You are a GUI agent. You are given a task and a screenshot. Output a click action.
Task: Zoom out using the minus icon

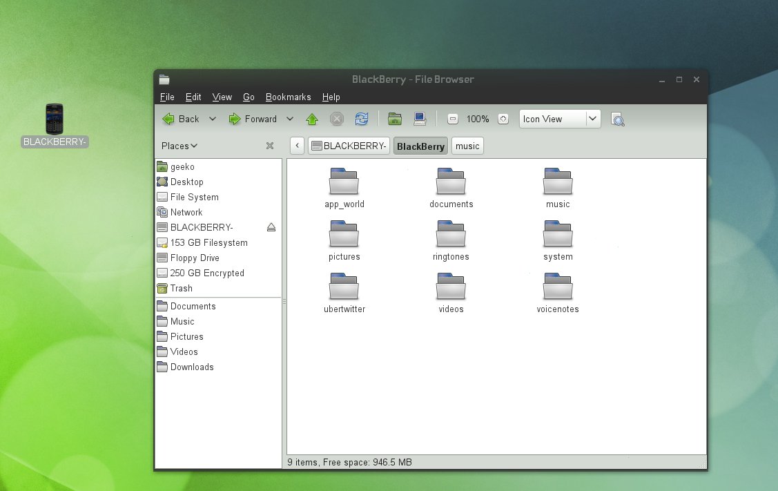click(453, 119)
